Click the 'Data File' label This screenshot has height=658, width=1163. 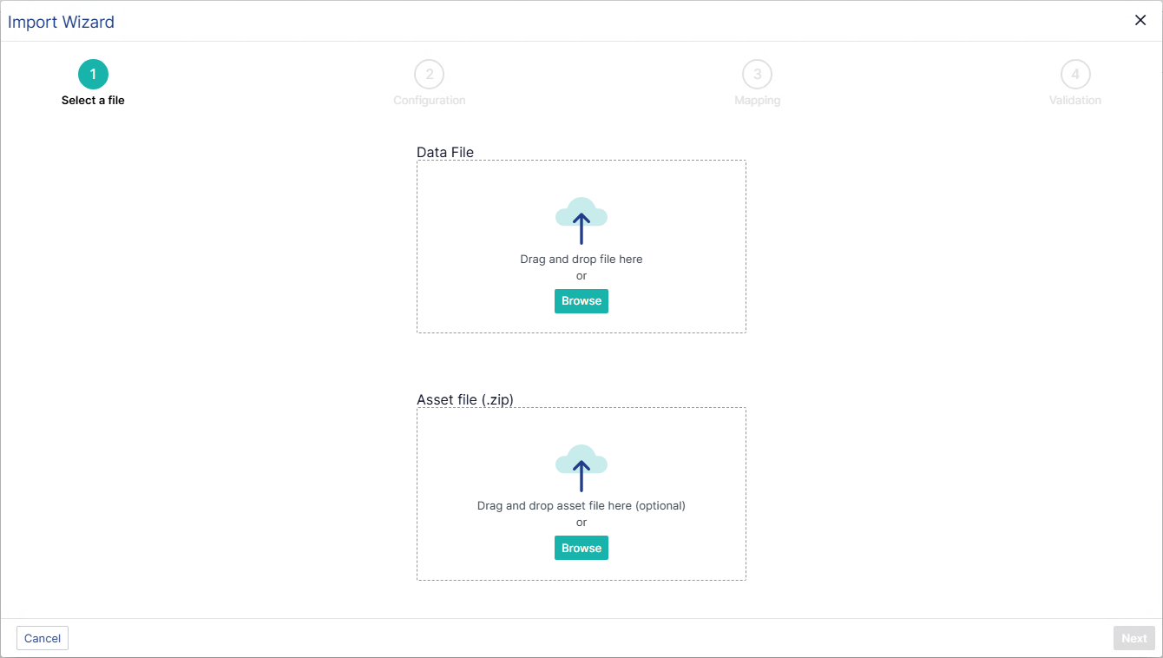coord(445,152)
